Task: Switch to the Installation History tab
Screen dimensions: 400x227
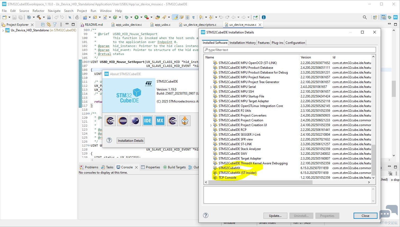Action: pos(243,42)
